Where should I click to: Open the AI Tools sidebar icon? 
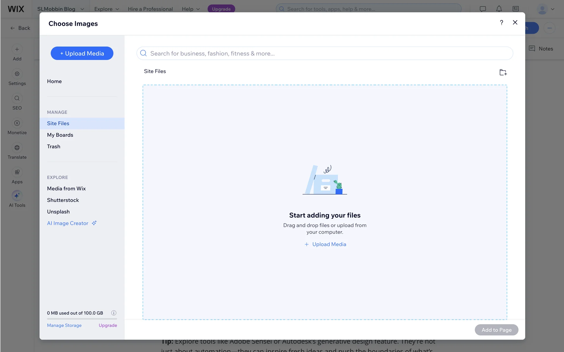17,196
